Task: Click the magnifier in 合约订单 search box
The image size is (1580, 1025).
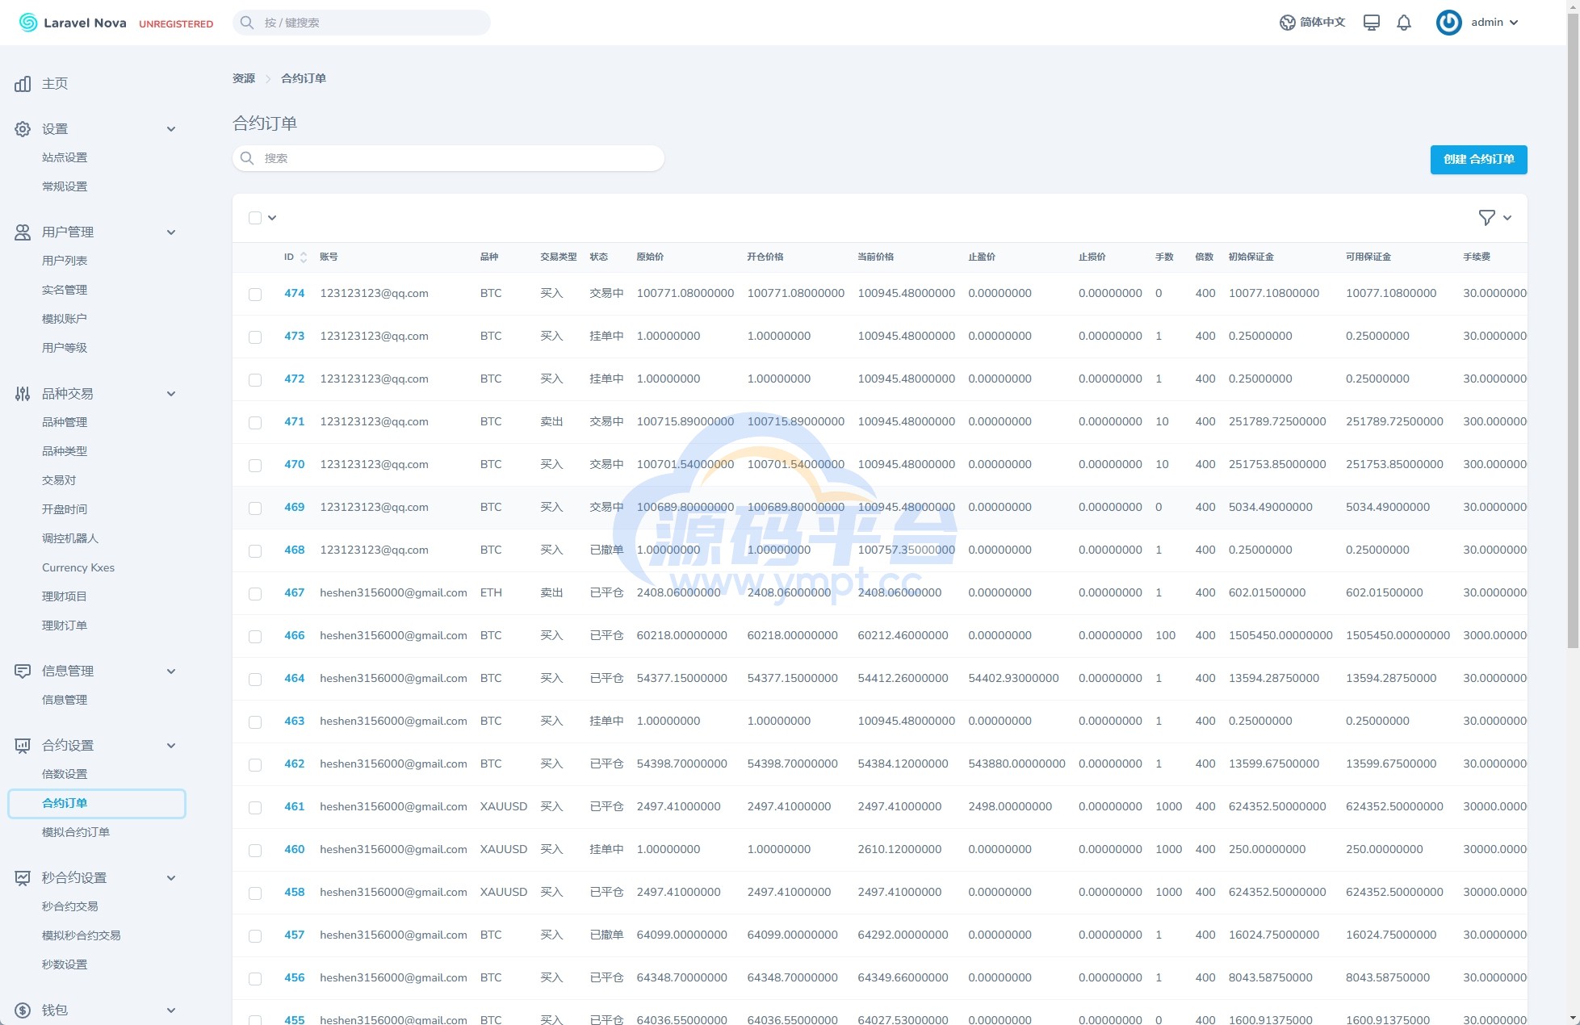Action: point(247,158)
